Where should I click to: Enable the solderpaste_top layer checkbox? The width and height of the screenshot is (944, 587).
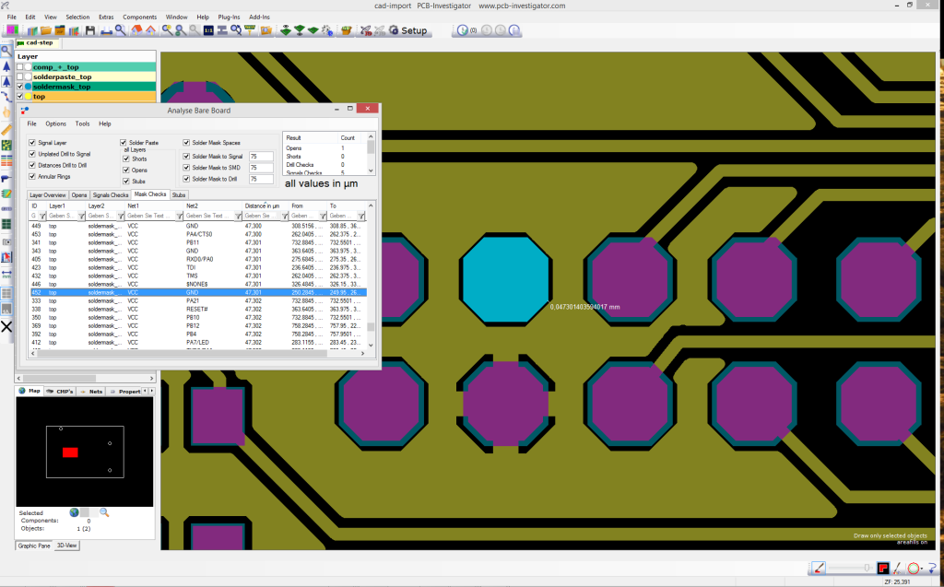tap(19, 76)
